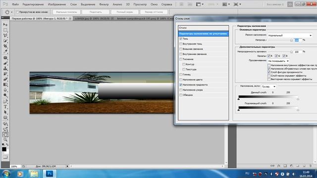This screenshot has height=178, width=317.
Task: Open Просвечивание dropdown (Не показывать)
Action: coord(278,61)
